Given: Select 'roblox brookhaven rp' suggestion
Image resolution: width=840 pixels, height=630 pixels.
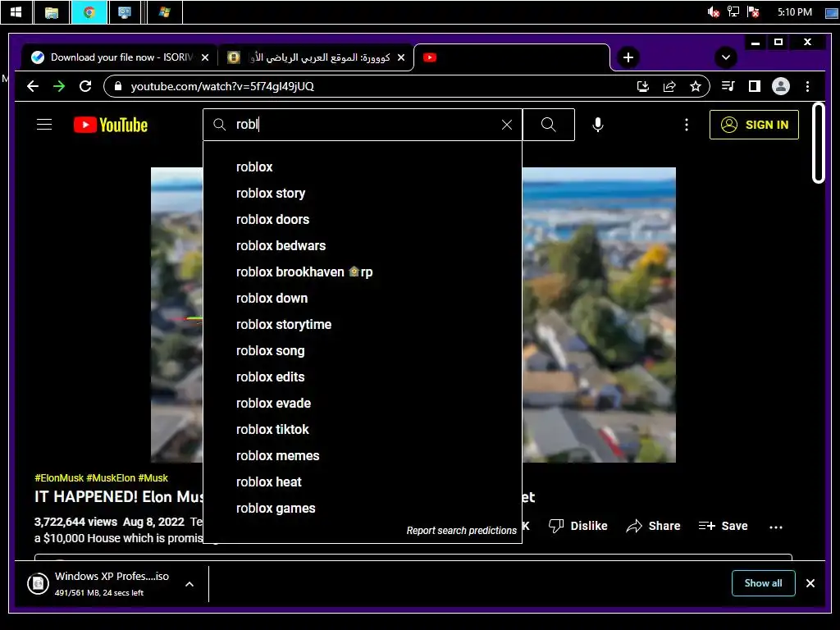Looking at the screenshot, I should pyautogui.click(x=363, y=272).
